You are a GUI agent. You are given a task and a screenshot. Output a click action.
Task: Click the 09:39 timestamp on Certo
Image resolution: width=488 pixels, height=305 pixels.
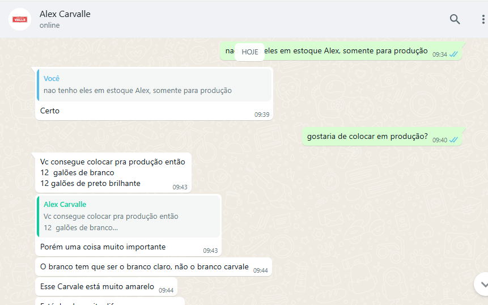(262, 115)
